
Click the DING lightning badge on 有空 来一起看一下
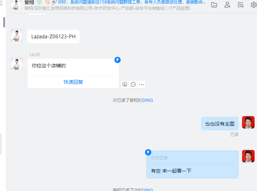tap(148, 152)
